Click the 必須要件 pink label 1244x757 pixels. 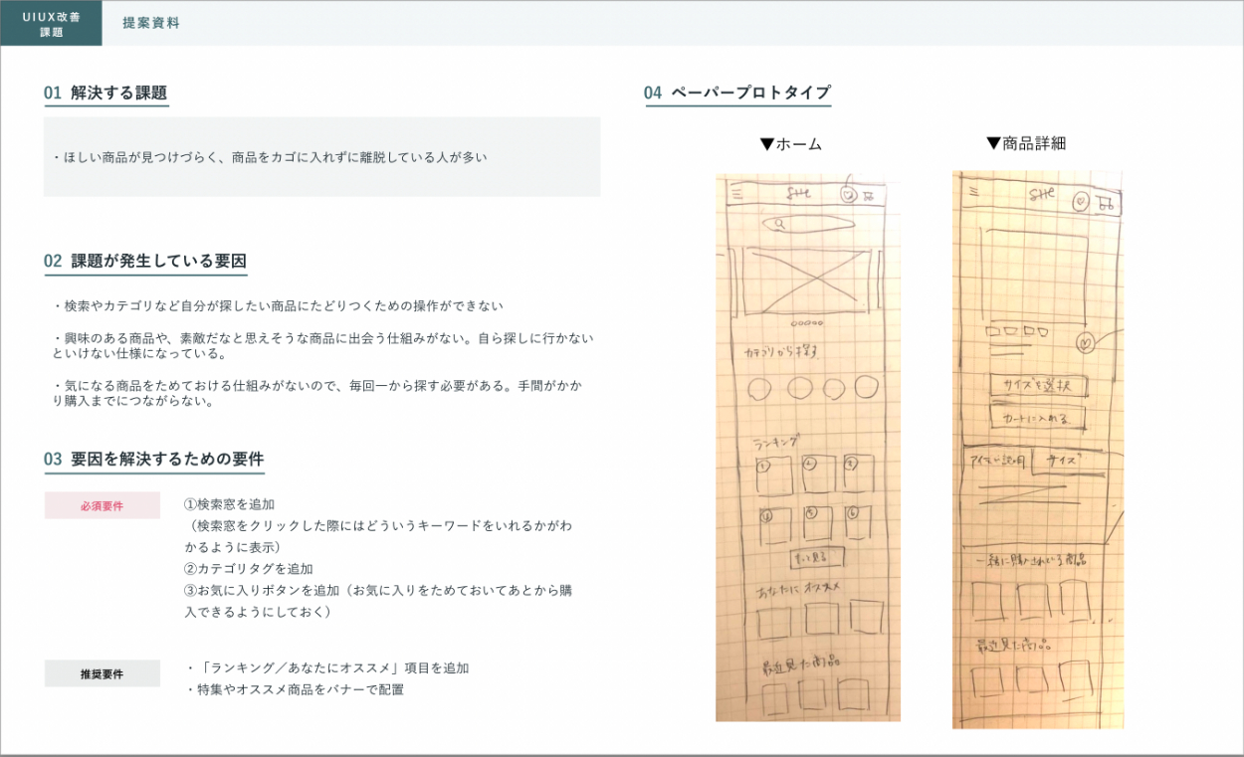point(102,505)
